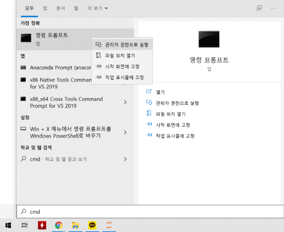Expand the Win + X setting result arrow
The height and width of the screenshot is (232, 284).
(125, 132)
